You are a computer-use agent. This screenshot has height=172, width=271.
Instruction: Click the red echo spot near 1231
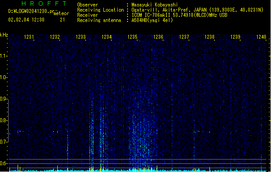coord(18,132)
